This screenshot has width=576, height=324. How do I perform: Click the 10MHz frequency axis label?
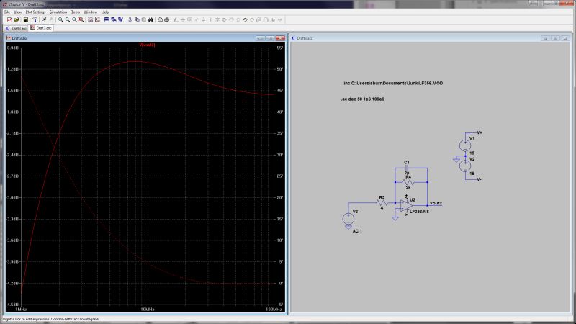pos(148,310)
